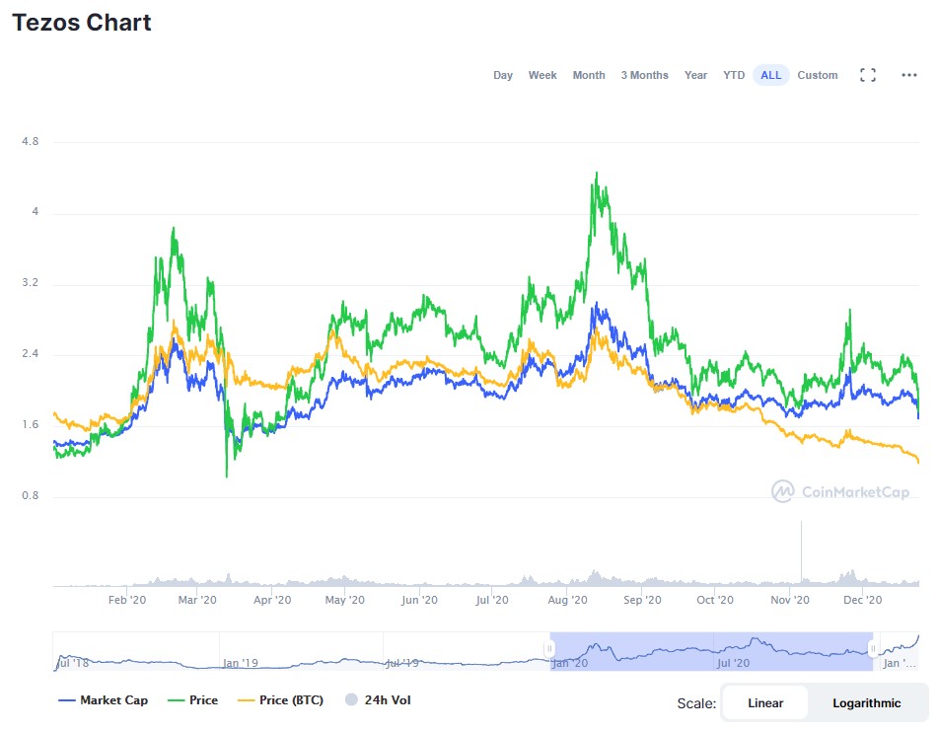Click the highlighted range in navigator timeline

click(711, 651)
